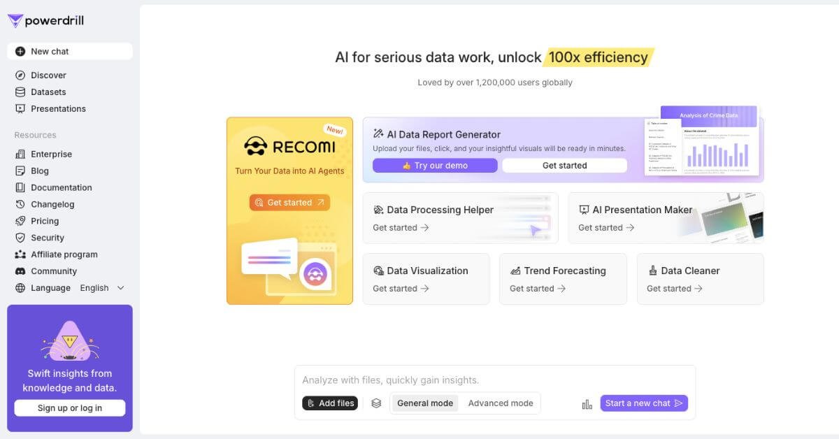Click the Try our demo button

coord(435,166)
